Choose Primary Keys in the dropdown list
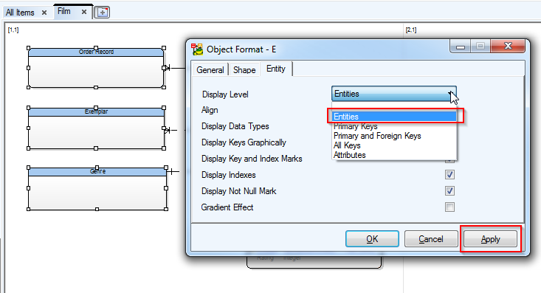Screen dimensions: 541x293 [394, 126]
